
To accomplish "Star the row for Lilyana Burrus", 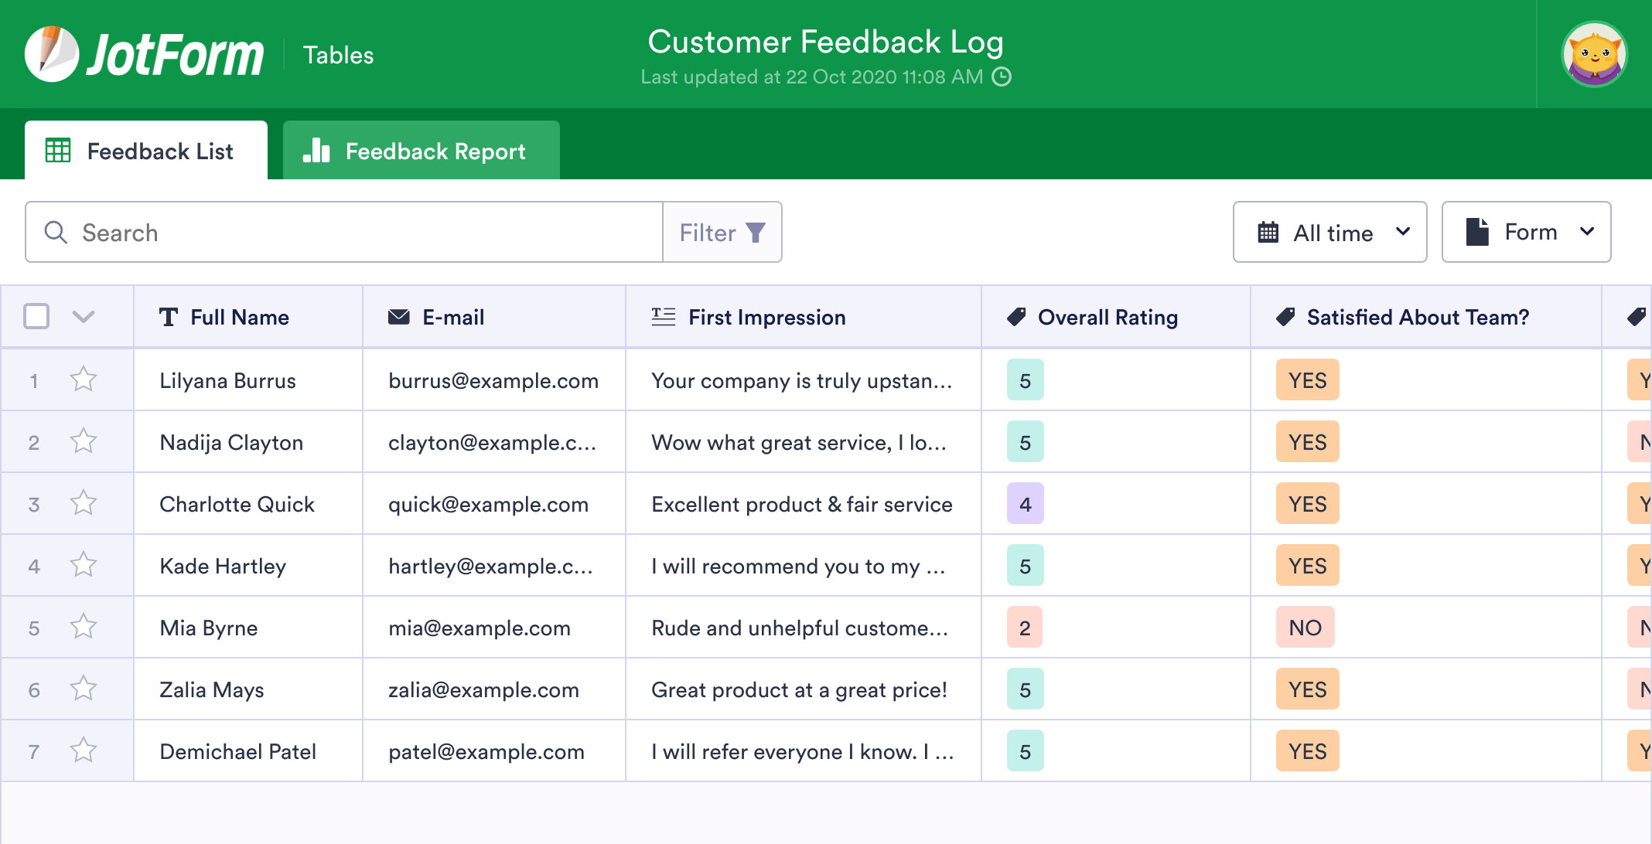I will click(84, 379).
